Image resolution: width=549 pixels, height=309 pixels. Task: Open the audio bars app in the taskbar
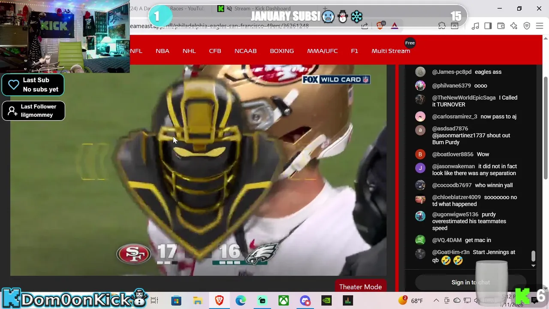[348, 300]
